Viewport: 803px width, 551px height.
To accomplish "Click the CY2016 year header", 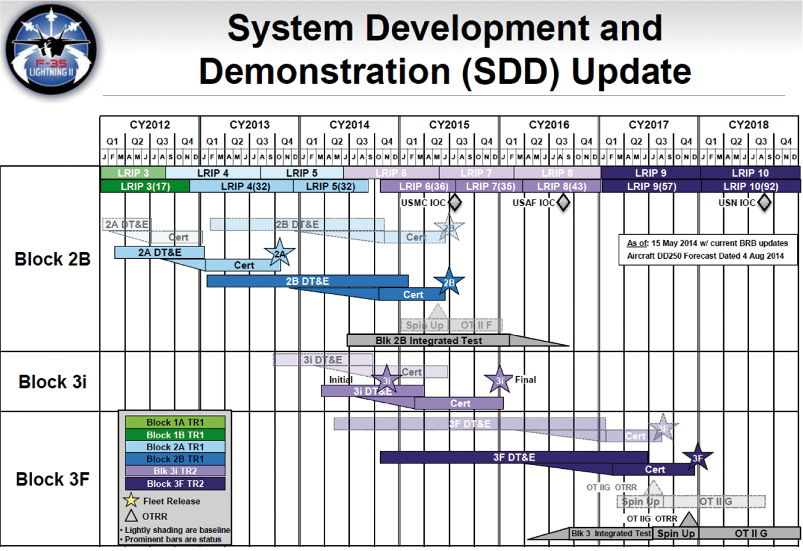I will 549,125.
